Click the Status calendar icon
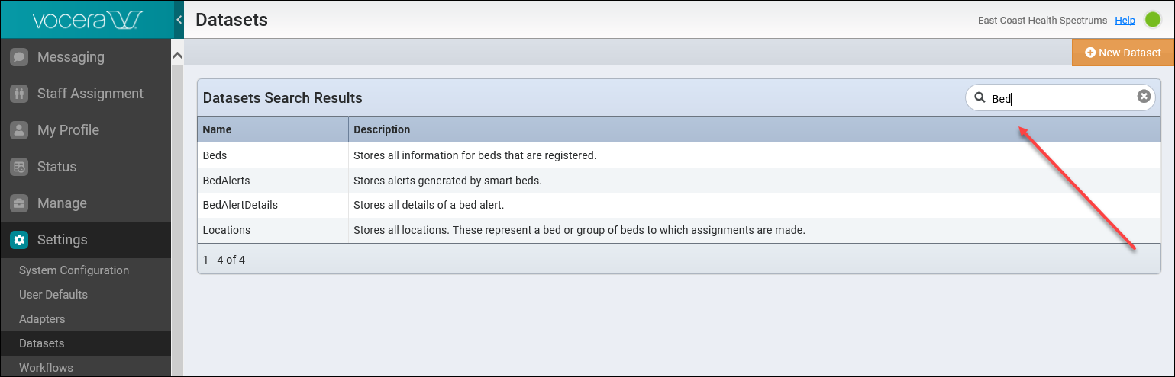This screenshot has height=377, width=1175. point(19,167)
